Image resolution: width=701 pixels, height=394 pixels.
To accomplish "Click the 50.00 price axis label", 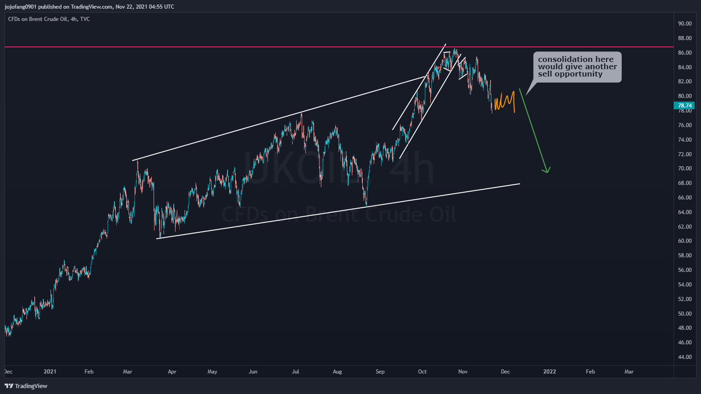I will click(x=685, y=314).
